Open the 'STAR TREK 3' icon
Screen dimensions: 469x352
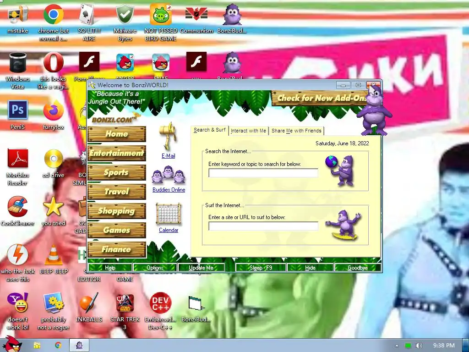pyautogui.click(x=125, y=302)
